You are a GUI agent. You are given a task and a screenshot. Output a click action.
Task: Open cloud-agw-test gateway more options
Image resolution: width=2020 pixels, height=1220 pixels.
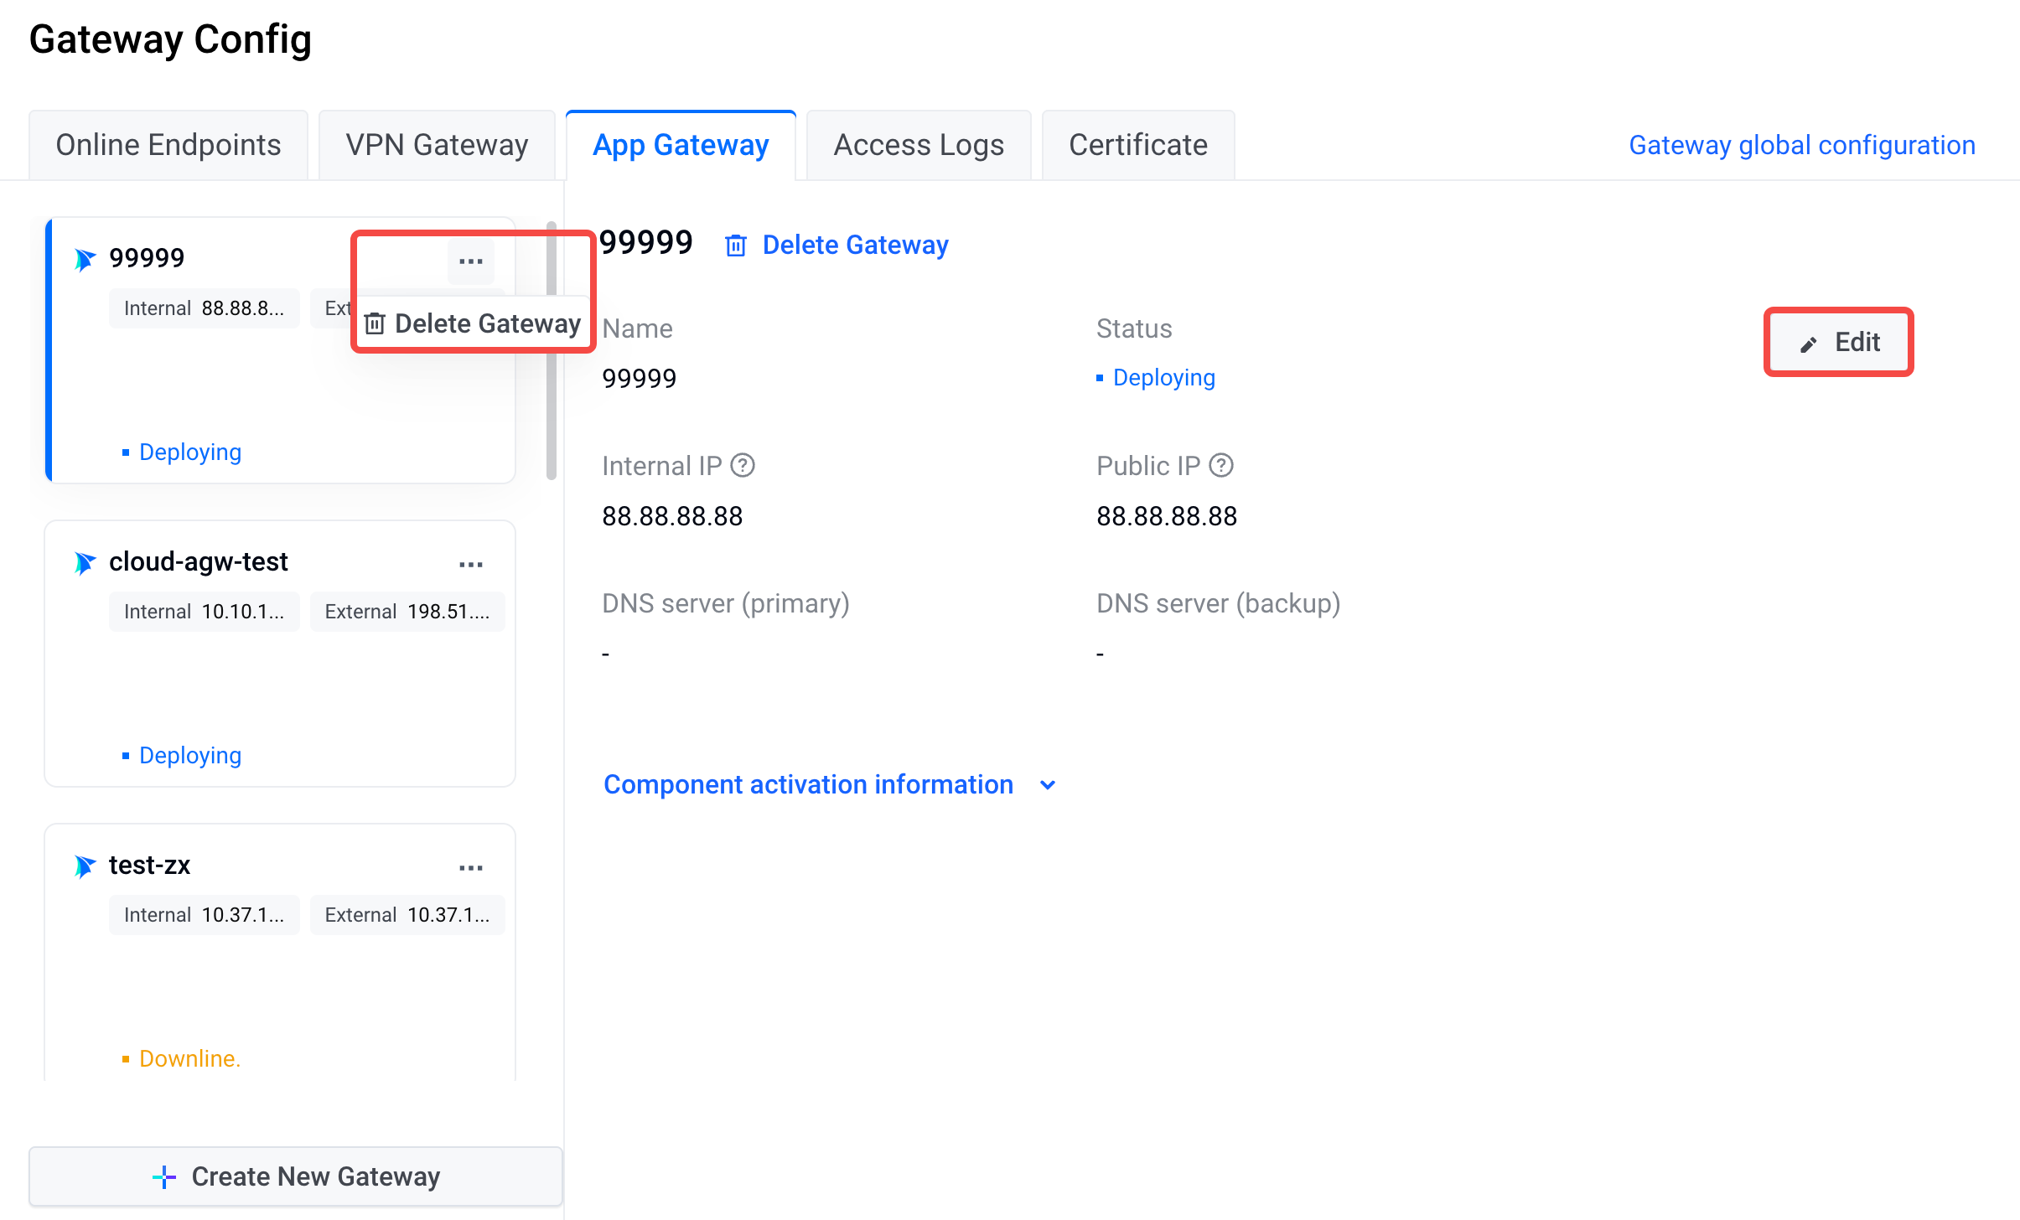(470, 565)
